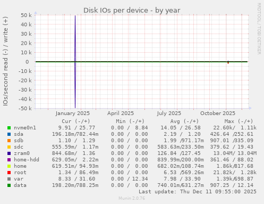This screenshot has width=264, height=204.
Task: Click the zram0 dark blue legend swatch
Action: 9,153
